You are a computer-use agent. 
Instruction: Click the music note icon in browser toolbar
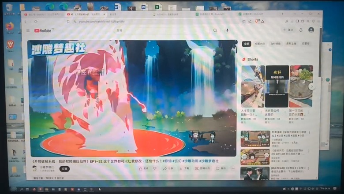pos(287,21)
